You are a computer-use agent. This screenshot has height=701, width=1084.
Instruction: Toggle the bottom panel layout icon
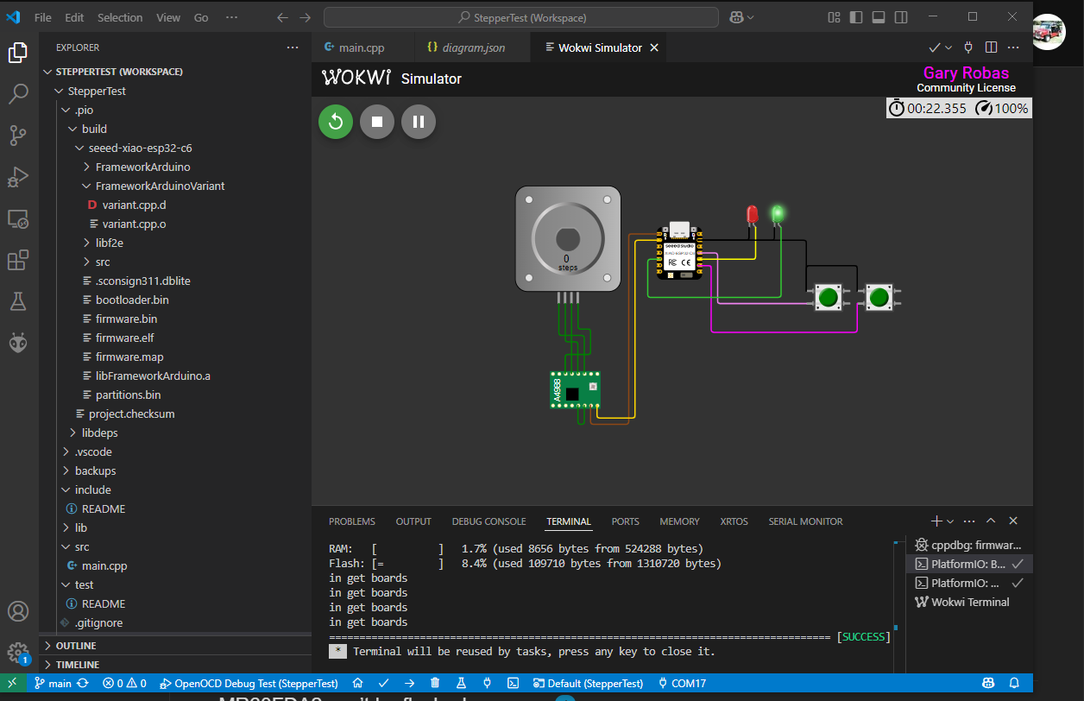[878, 17]
